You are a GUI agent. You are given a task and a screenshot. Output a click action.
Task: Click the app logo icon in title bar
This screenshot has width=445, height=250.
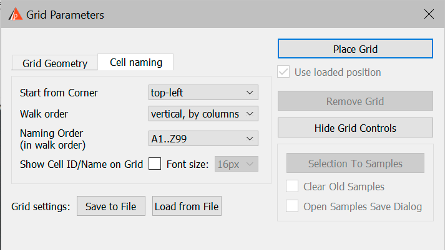16,14
